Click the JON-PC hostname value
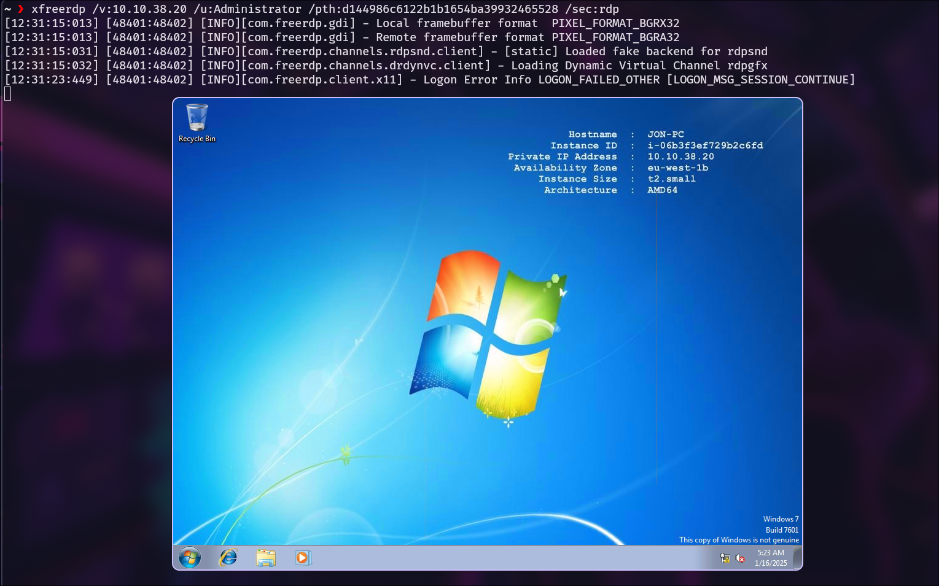This screenshot has width=939, height=586. click(x=665, y=134)
